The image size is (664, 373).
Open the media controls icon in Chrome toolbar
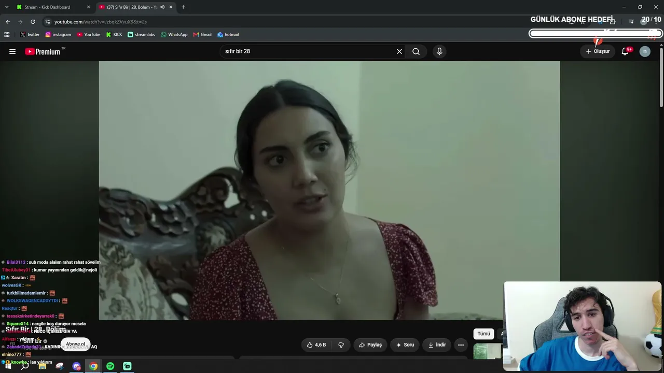point(631,22)
